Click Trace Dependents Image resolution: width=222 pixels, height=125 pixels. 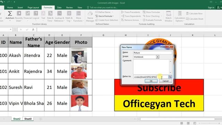coord(131,16)
